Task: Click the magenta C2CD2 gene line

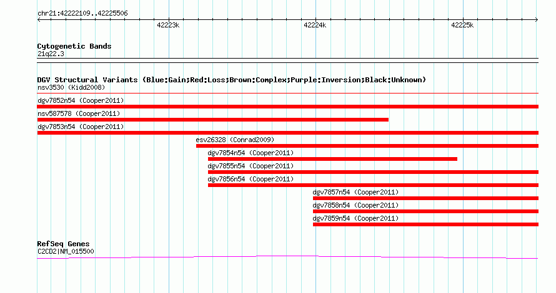Action: click(x=287, y=257)
